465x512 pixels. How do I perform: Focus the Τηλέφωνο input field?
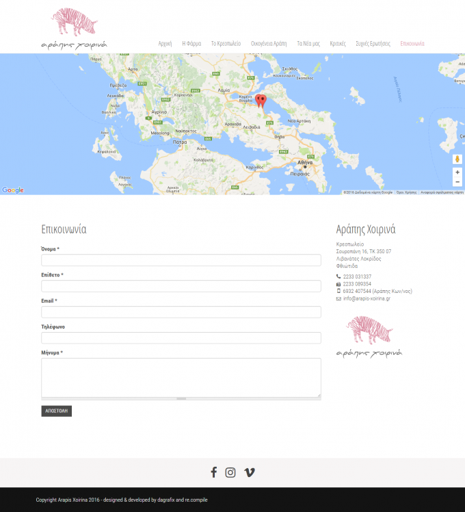181,337
